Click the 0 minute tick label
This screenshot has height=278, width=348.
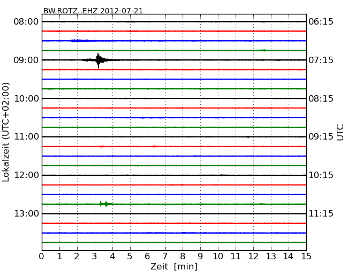42,257
